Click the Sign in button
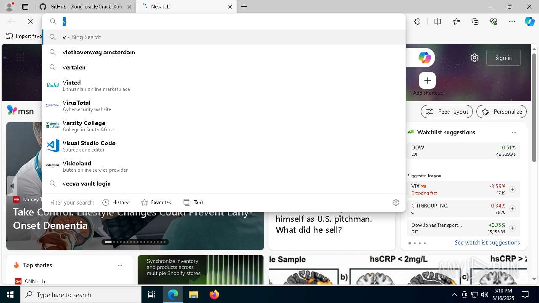The height and width of the screenshot is (303, 539). 504,58
